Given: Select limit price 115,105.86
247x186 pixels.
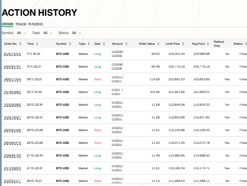Looking at the screenshot, I should [x=177, y=130].
